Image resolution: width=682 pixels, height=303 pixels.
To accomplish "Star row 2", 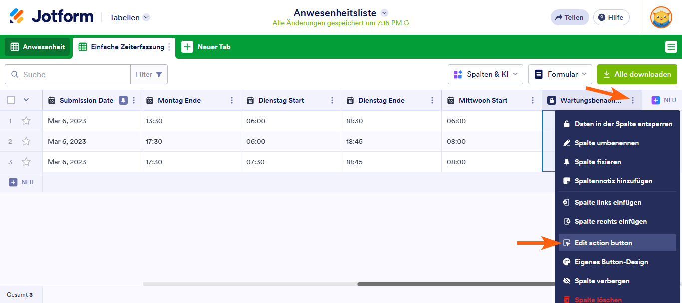I will tap(26, 141).
